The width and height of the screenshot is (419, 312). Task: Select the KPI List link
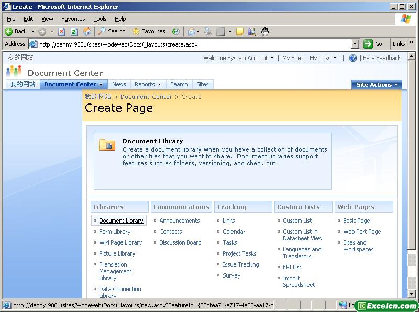point(292,267)
